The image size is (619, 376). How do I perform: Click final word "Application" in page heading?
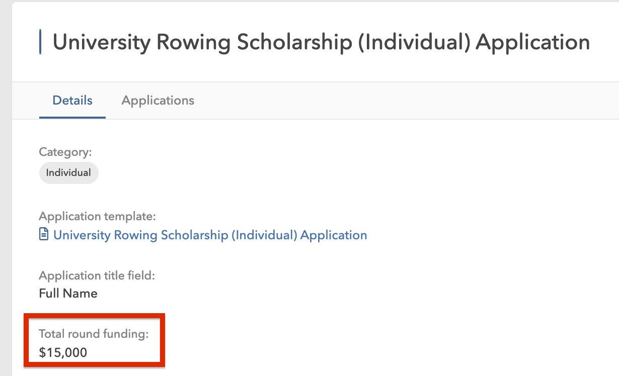[x=532, y=42]
